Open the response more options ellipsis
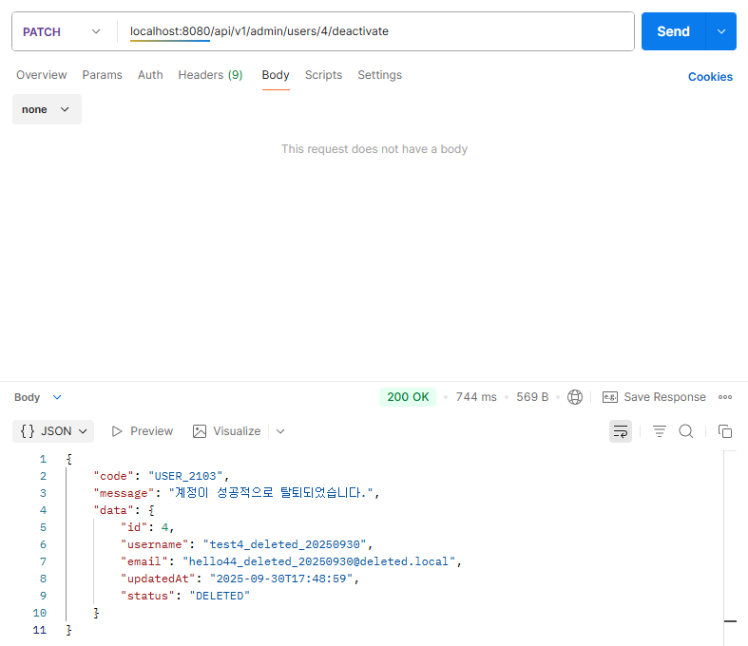Viewport: 748px width, 646px height. [725, 397]
